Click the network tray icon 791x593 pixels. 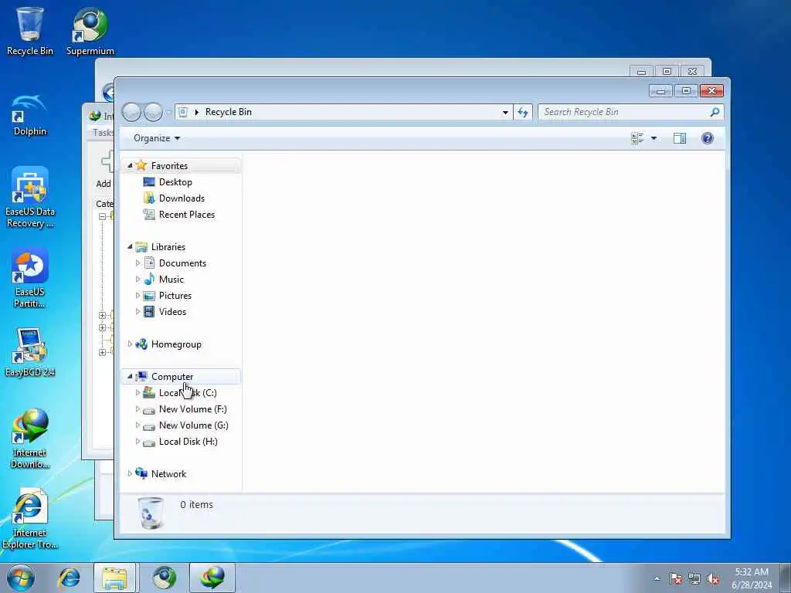click(x=694, y=578)
